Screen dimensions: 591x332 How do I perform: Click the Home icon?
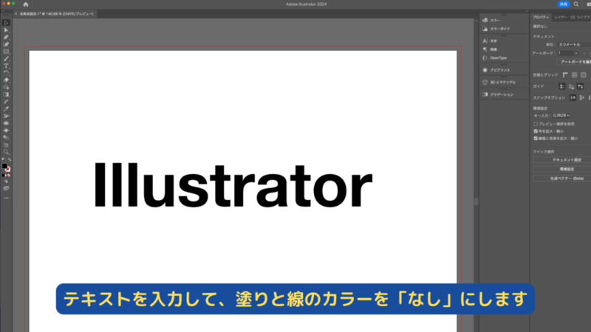click(x=26, y=4)
